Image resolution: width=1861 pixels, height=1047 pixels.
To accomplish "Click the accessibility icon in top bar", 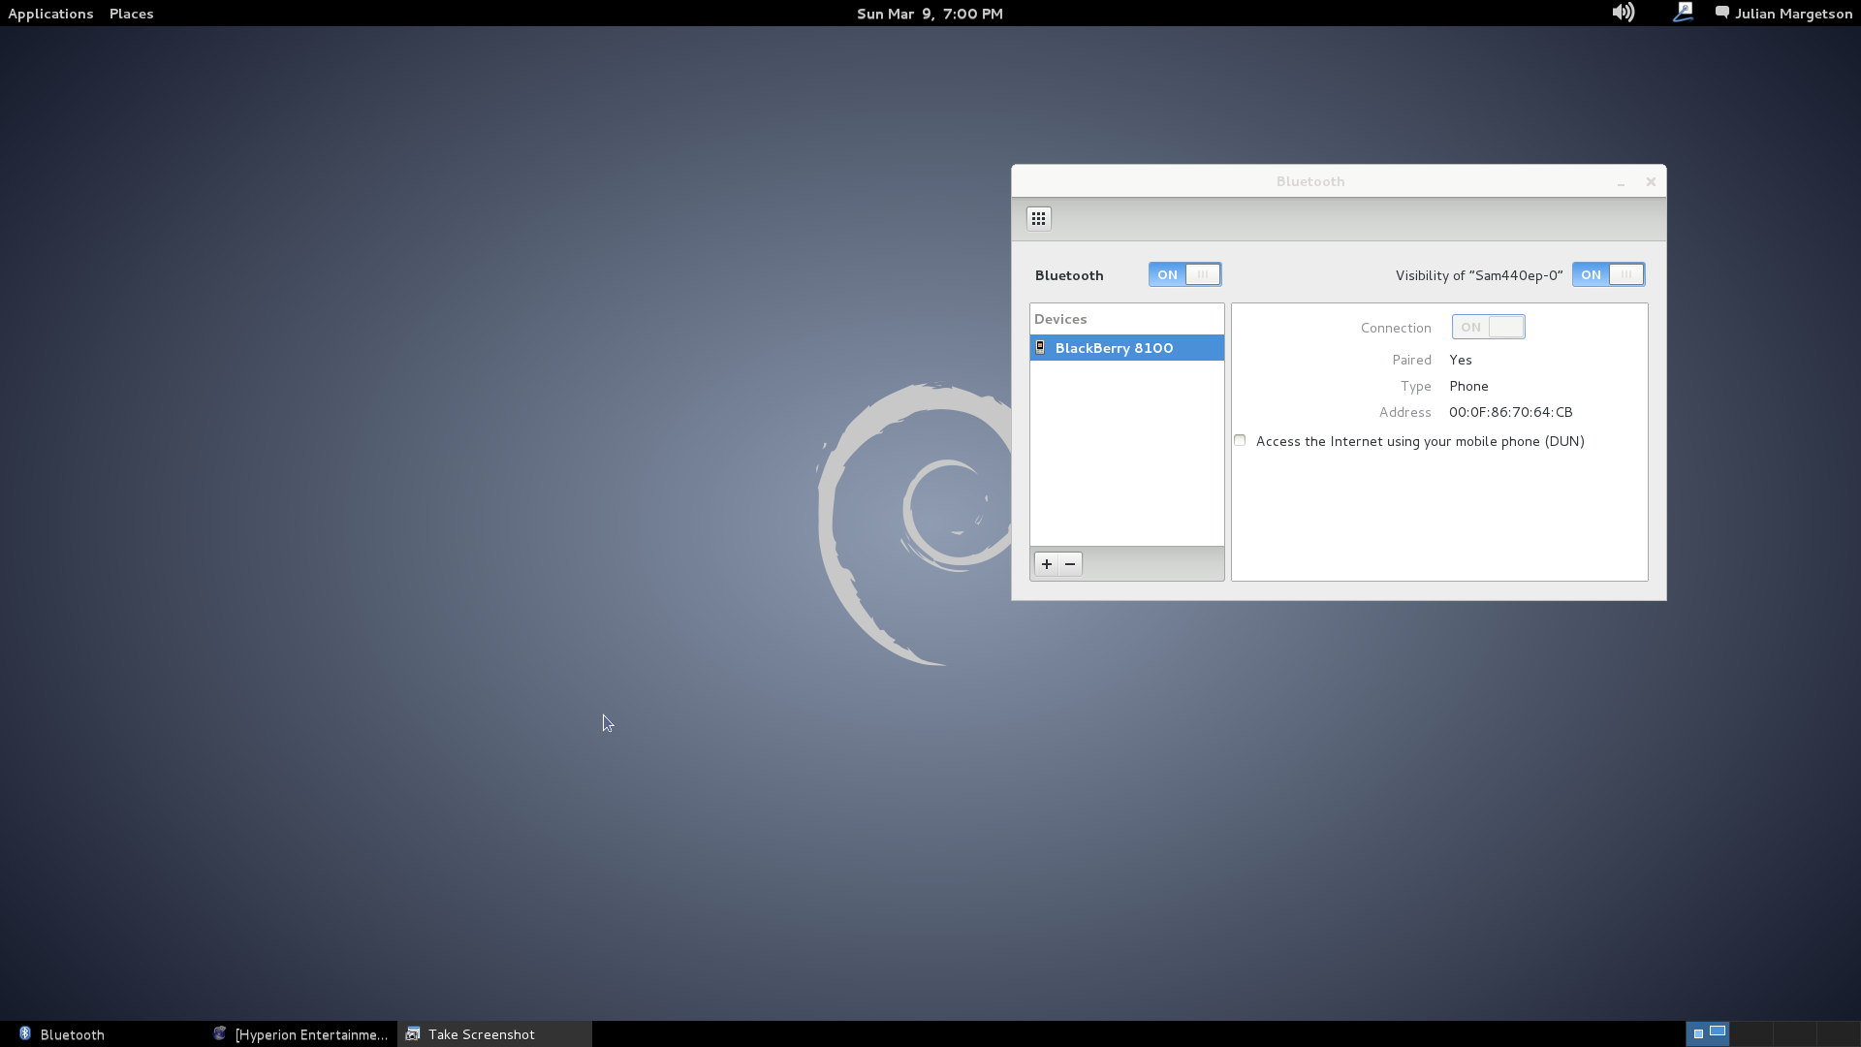I will [x=1683, y=13].
